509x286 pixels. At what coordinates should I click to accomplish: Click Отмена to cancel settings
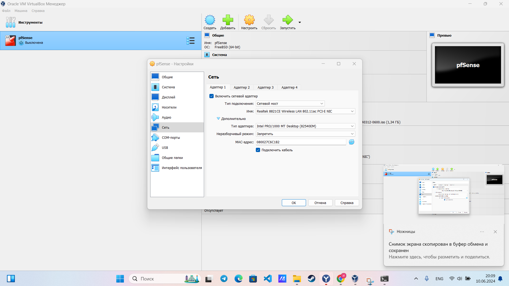tap(320, 203)
